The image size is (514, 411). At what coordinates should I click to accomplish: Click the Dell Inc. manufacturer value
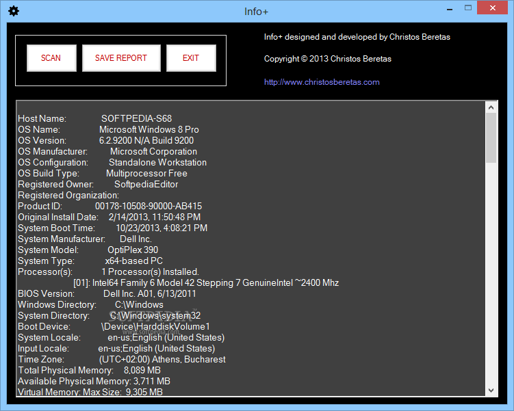pyautogui.click(x=136, y=239)
